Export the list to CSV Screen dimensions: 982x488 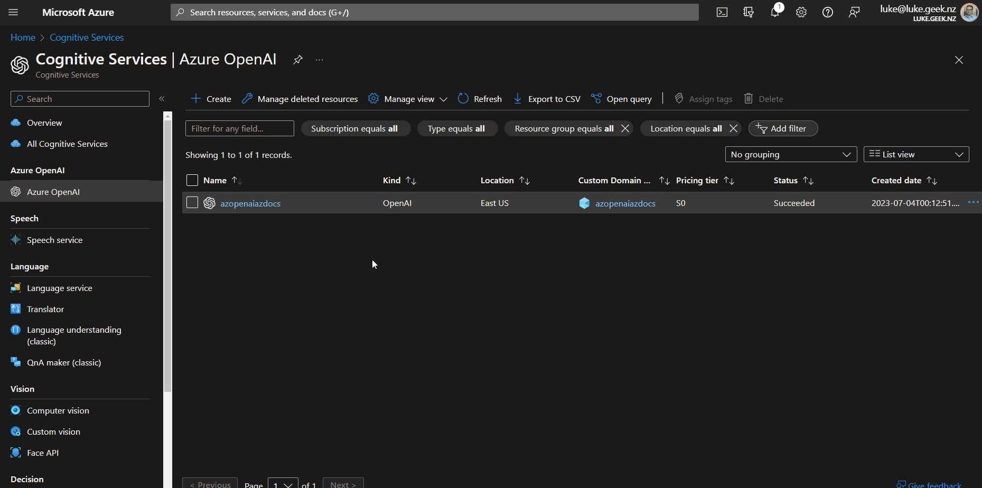tap(547, 99)
